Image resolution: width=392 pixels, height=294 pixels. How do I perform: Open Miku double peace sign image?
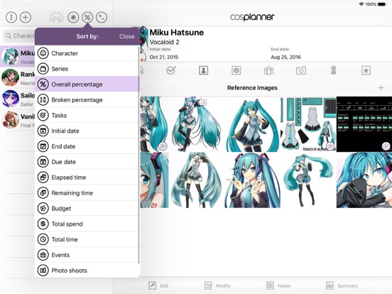click(x=253, y=180)
